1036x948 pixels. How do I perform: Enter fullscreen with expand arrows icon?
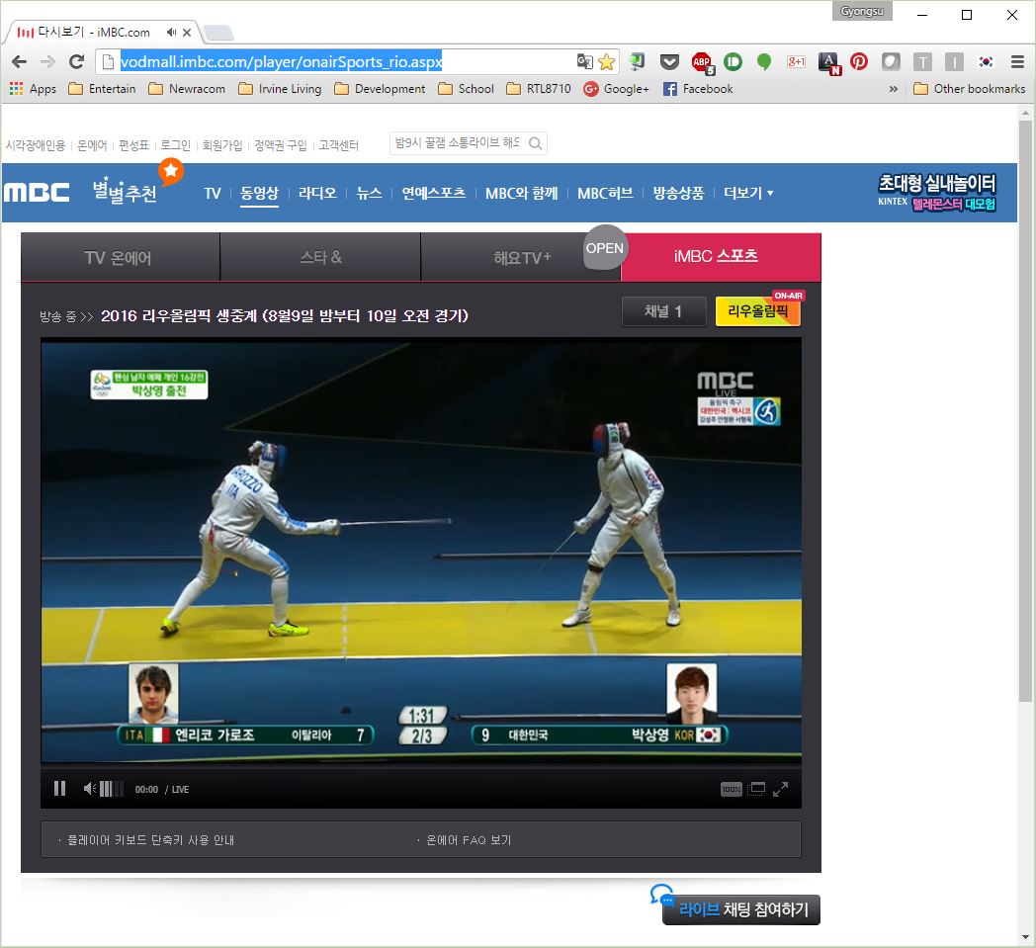[x=780, y=789]
